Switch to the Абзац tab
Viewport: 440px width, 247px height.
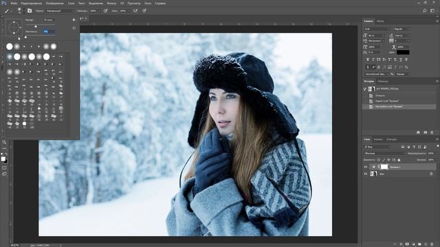coord(380,21)
